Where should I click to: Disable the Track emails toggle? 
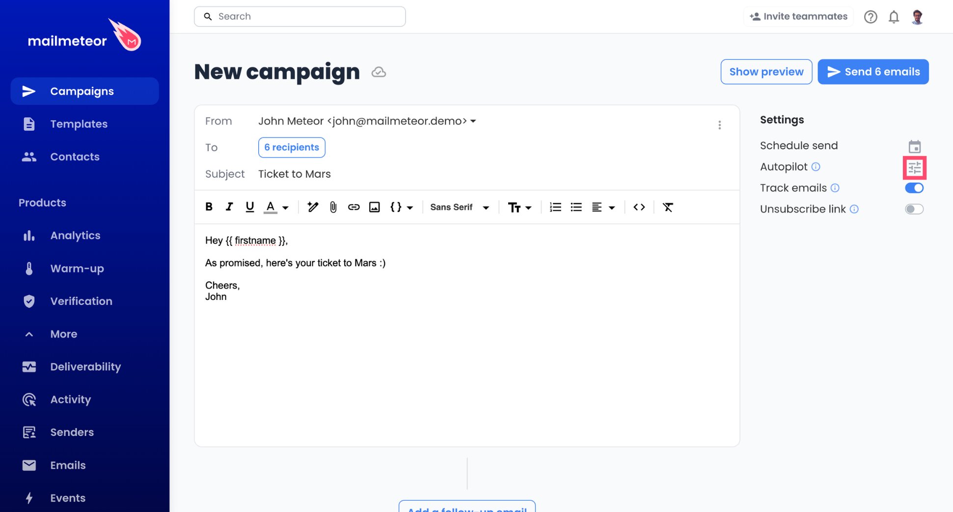point(914,188)
